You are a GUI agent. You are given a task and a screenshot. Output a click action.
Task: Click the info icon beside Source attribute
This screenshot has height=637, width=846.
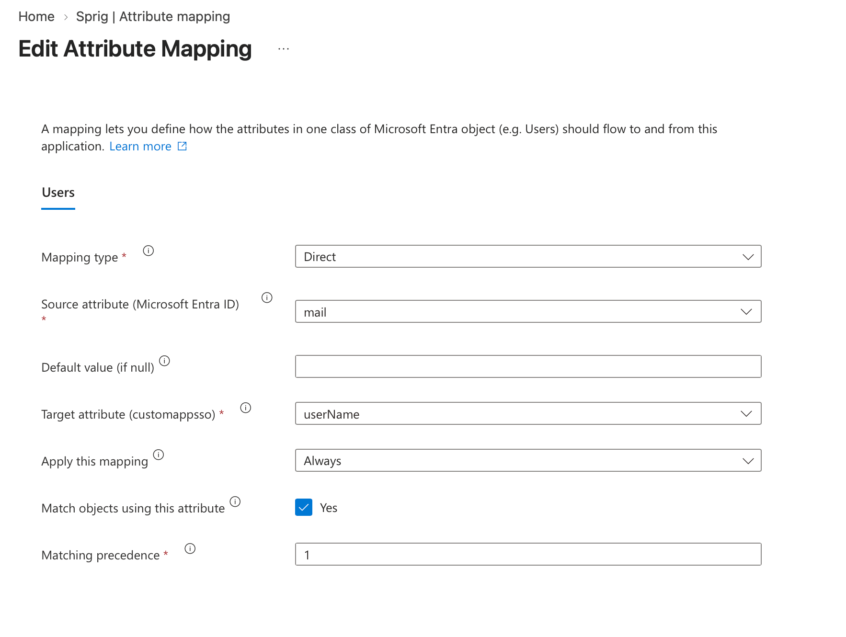(x=267, y=297)
